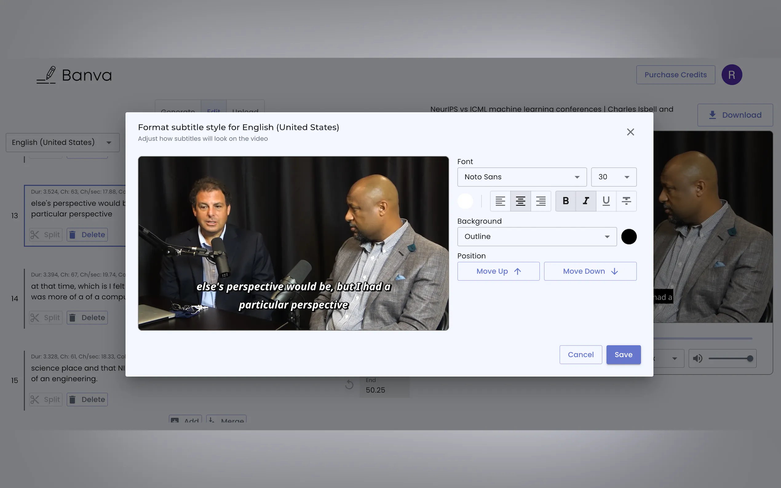The image size is (781, 488).
Task: Click the Move Down position button
Action: [590, 271]
